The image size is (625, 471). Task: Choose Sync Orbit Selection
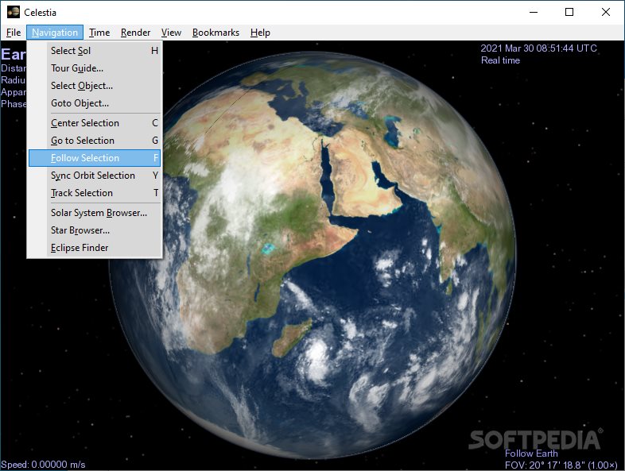[95, 176]
